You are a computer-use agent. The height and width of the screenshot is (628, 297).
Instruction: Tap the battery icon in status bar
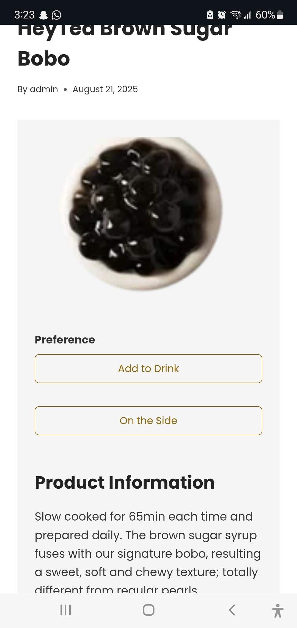click(x=280, y=15)
